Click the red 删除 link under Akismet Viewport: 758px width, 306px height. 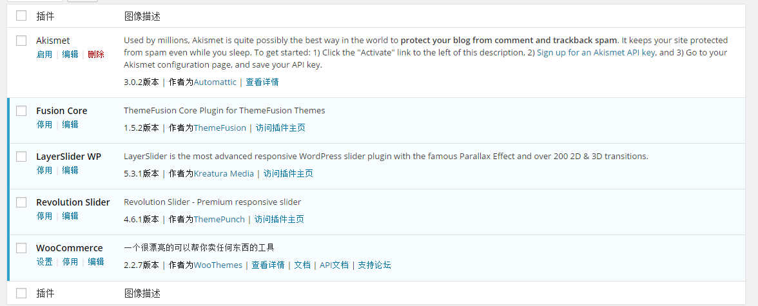pos(96,55)
